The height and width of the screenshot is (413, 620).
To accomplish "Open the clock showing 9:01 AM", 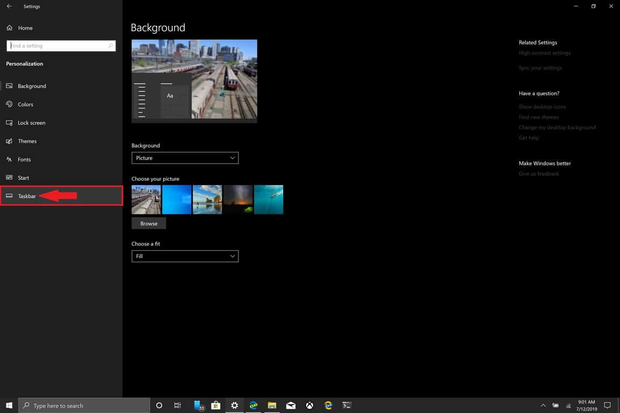I will pyautogui.click(x=587, y=405).
